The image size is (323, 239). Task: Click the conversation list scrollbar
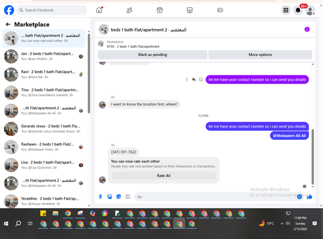point(89,73)
